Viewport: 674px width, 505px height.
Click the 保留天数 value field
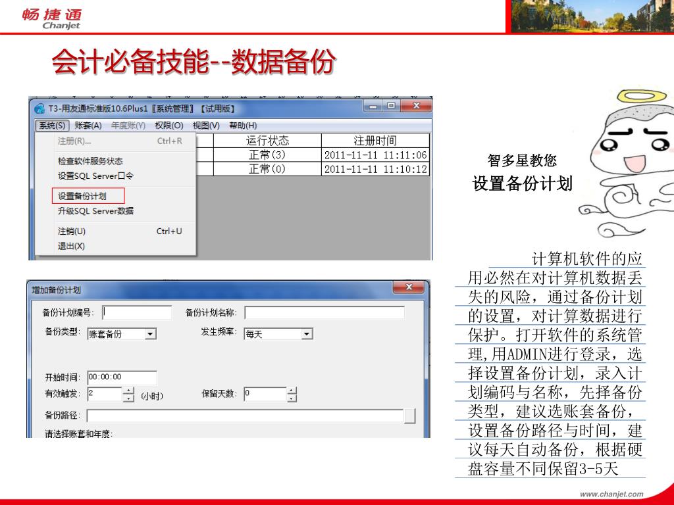[265, 394]
